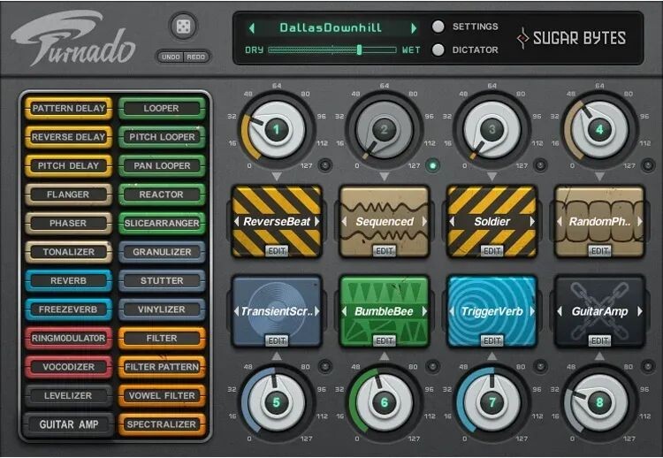663x458 pixels.
Task: Select VOCODIZER effect
Action: click(68, 367)
